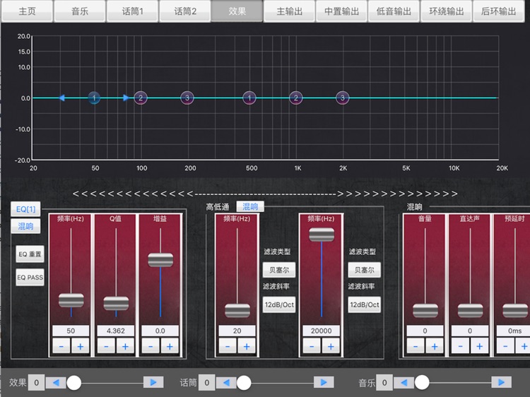Screen dimensions: 530x397
Task: Toggle the 混响 button beside 高低通
Action: point(250,206)
